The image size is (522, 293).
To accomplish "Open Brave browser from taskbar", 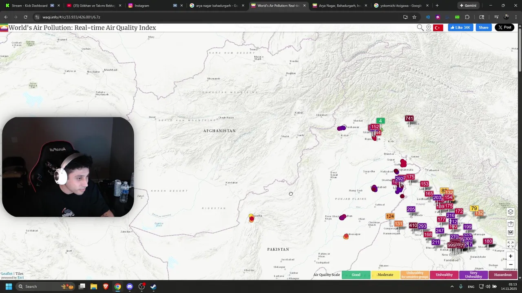I will [x=106, y=286].
